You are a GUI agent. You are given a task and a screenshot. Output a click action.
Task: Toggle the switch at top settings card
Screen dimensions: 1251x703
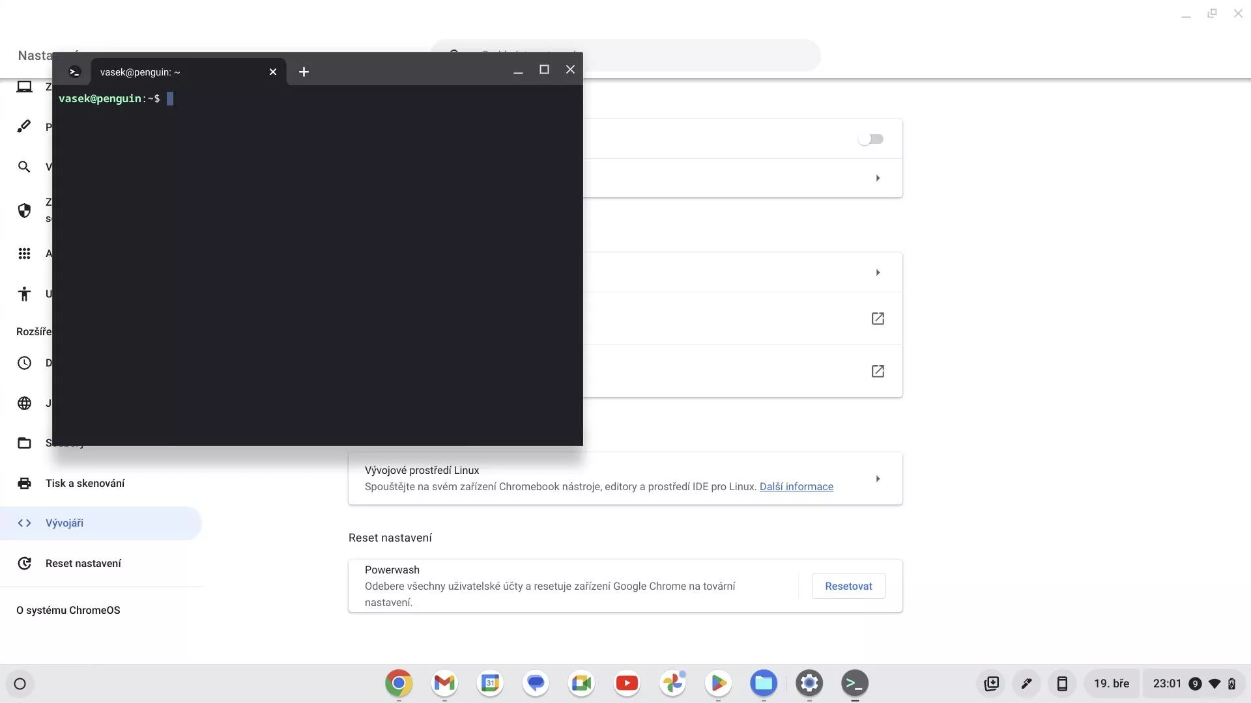tap(870, 139)
